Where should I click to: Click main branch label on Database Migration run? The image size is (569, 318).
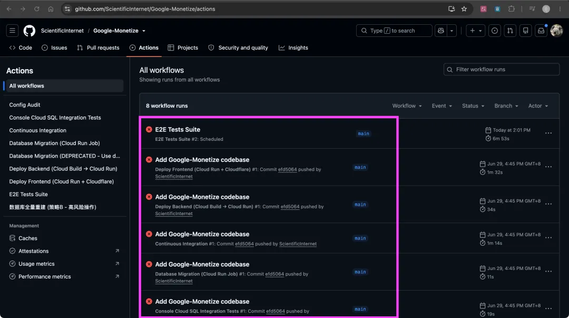[x=360, y=272]
